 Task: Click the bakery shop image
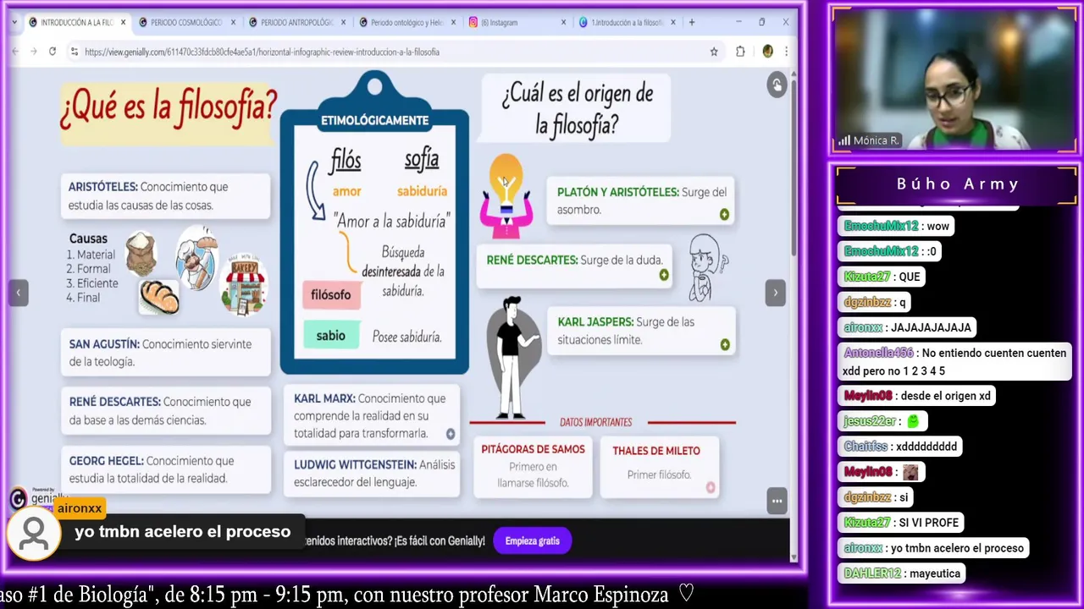click(x=244, y=283)
